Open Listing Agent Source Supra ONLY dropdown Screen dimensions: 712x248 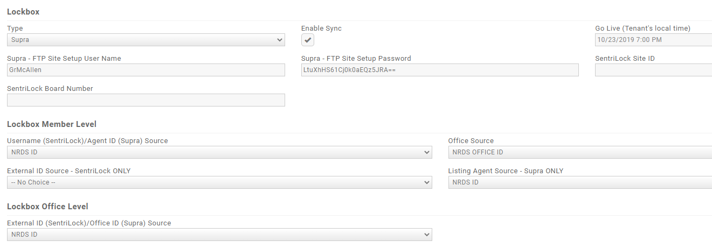(580, 182)
